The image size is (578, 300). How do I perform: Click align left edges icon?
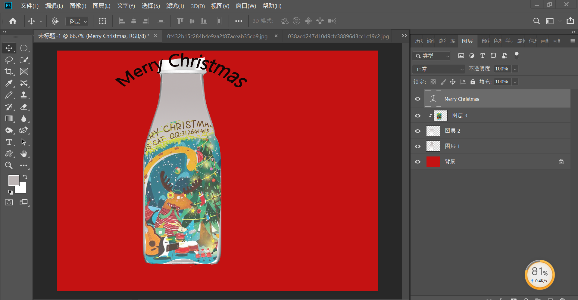(122, 21)
